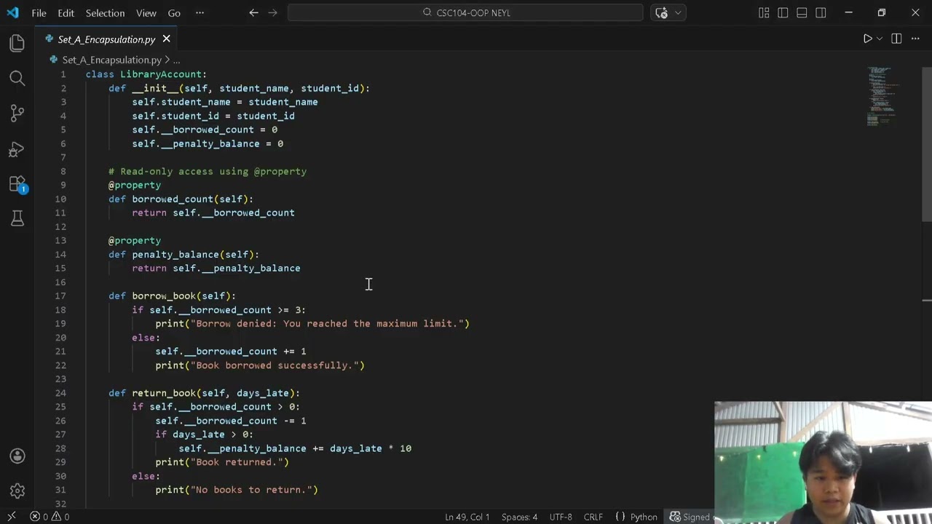
Task: Expand the breadcrumb ellipsis symbol
Action: [176, 60]
